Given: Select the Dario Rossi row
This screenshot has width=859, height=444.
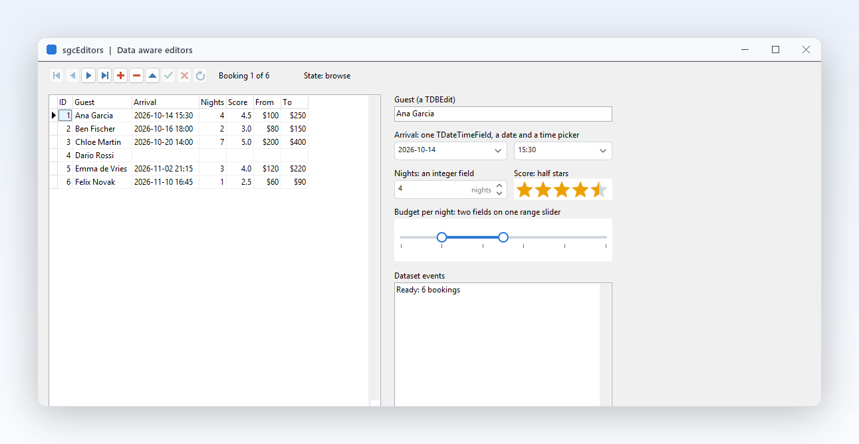Looking at the screenshot, I should 179,156.
